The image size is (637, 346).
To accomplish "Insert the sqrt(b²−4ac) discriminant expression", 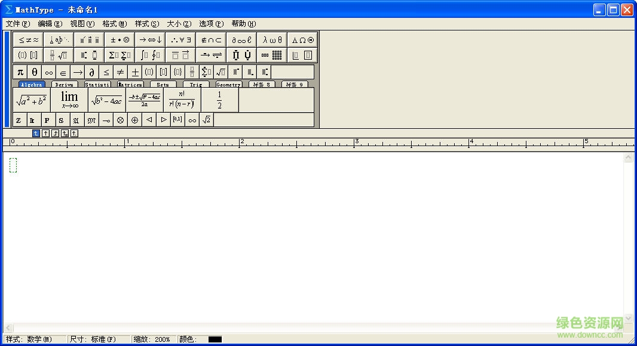I will pyautogui.click(x=107, y=100).
